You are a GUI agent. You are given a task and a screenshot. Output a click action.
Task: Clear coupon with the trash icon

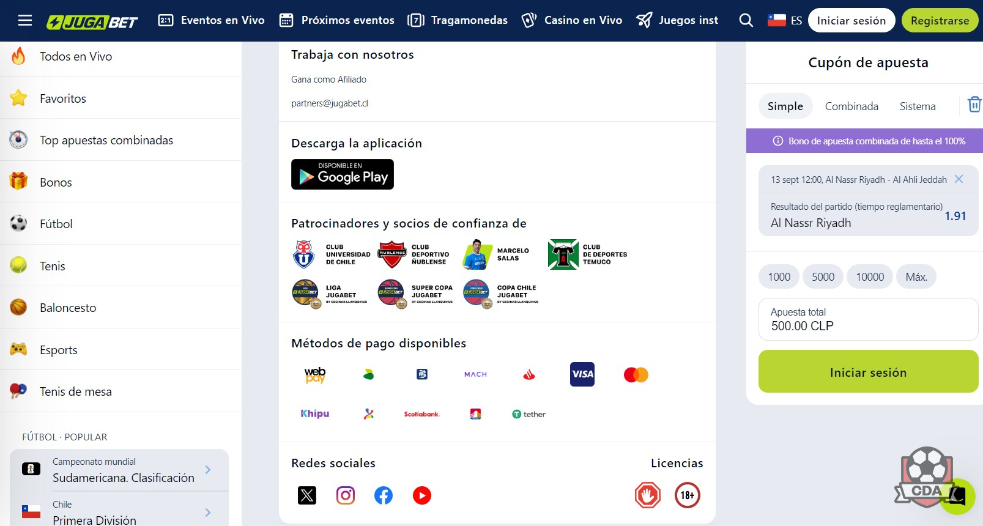click(x=974, y=105)
